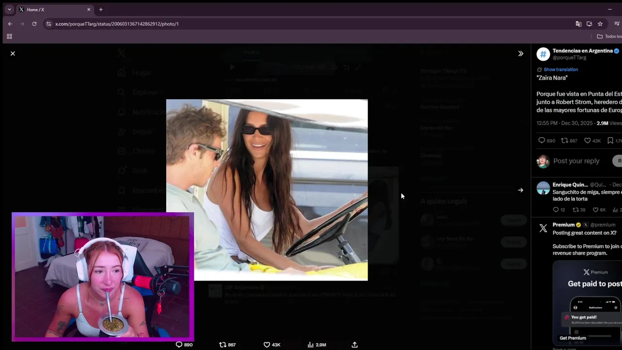Click the install app icon in address bar
The width and height of the screenshot is (622, 350).
coord(589,24)
